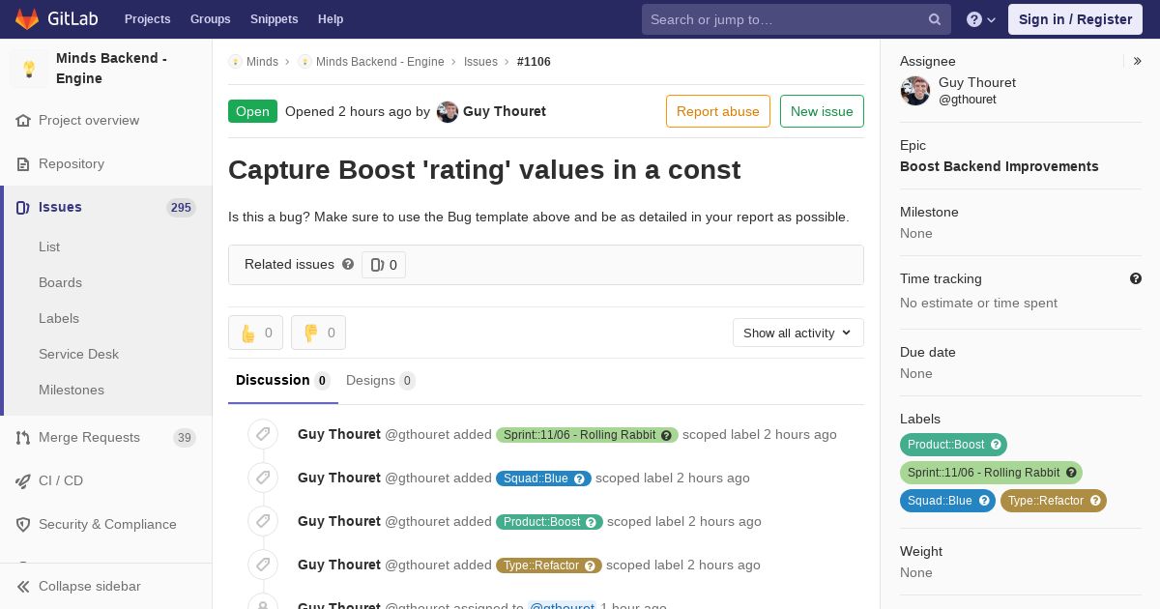
Task: Click the Merge Requests count badge 39
Action: [x=185, y=438]
